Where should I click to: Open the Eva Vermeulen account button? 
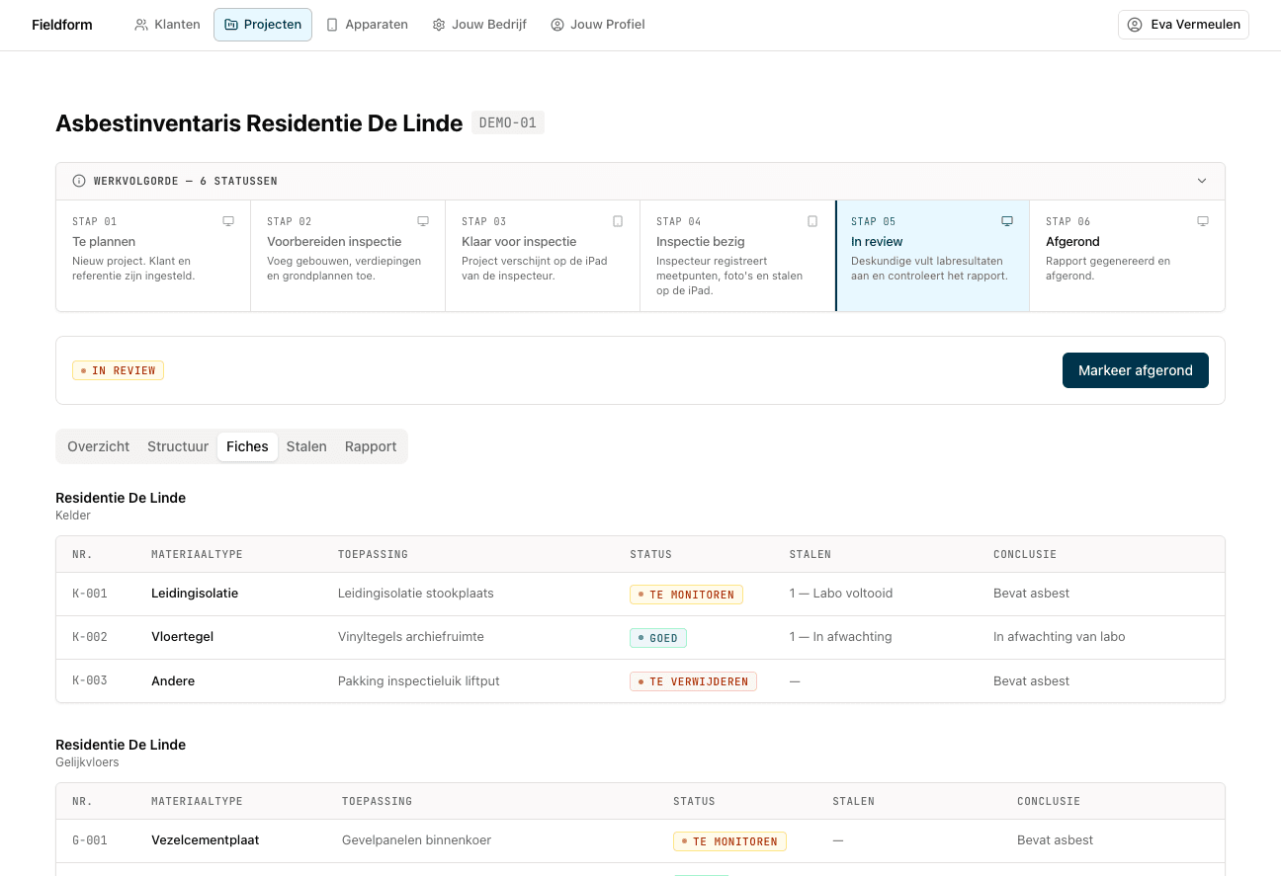[x=1183, y=25]
